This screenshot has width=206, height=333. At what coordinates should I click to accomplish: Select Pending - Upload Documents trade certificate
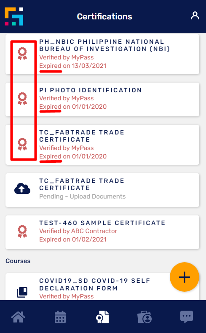click(x=102, y=190)
